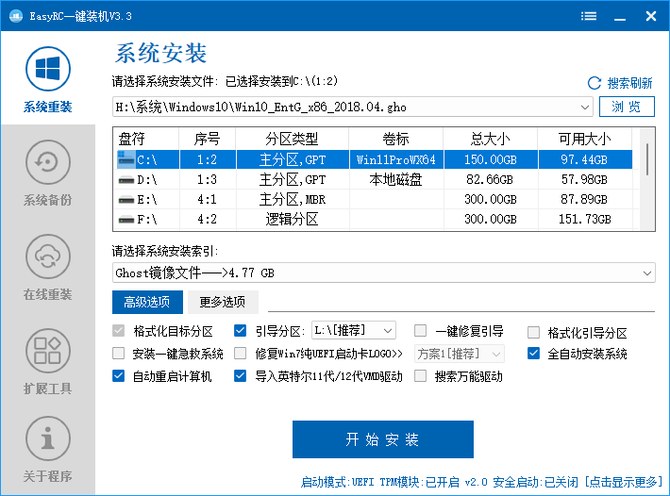This screenshot has width=670, height=496.
Task: Minimize the EasyRC window
Action: [x=620, y=16]
